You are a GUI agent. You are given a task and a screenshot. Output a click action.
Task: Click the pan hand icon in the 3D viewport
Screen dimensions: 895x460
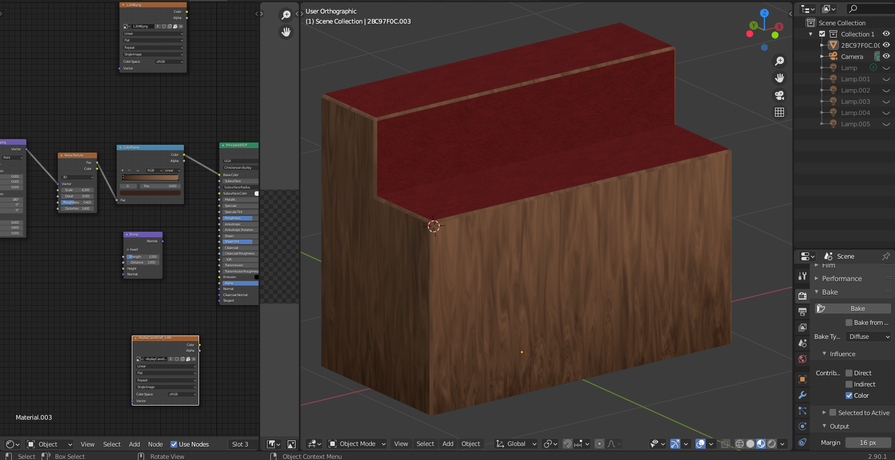point(779,78)
